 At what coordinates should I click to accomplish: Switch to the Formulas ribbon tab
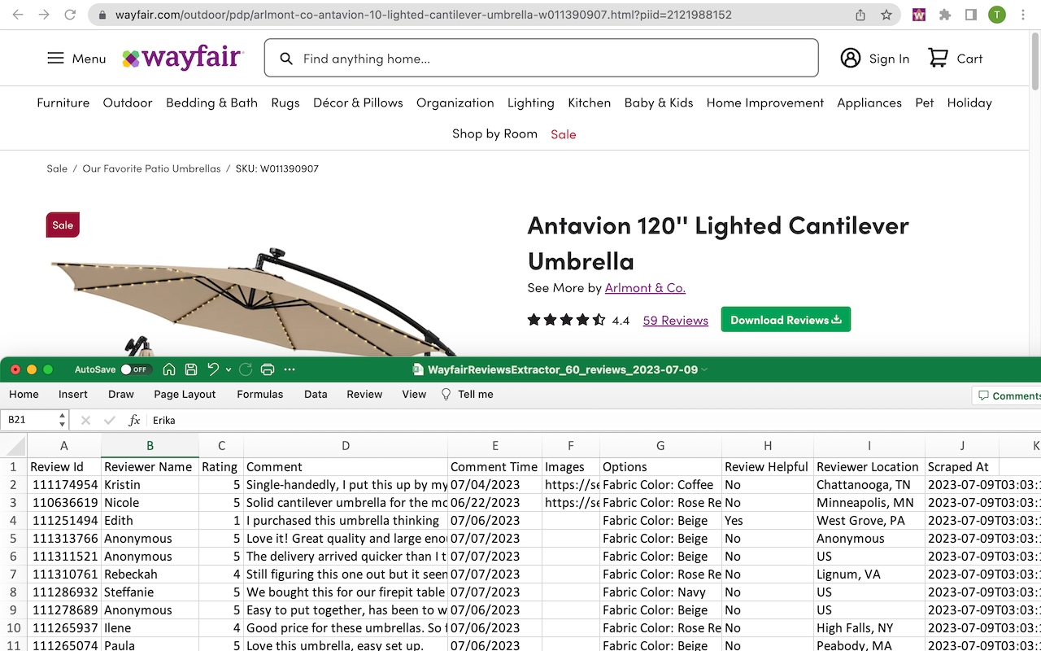point(259,394)
